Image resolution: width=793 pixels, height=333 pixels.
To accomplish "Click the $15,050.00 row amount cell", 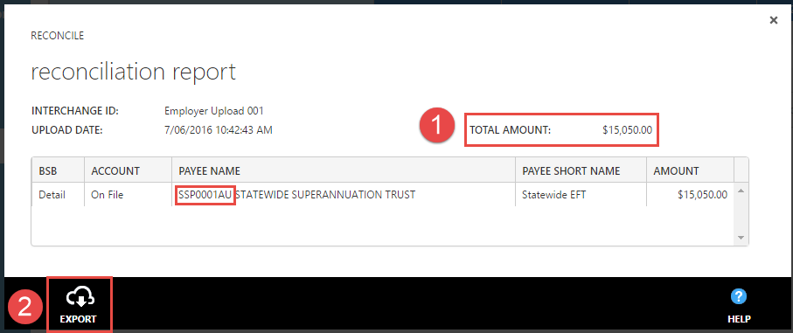I will (x=702, y=195).
